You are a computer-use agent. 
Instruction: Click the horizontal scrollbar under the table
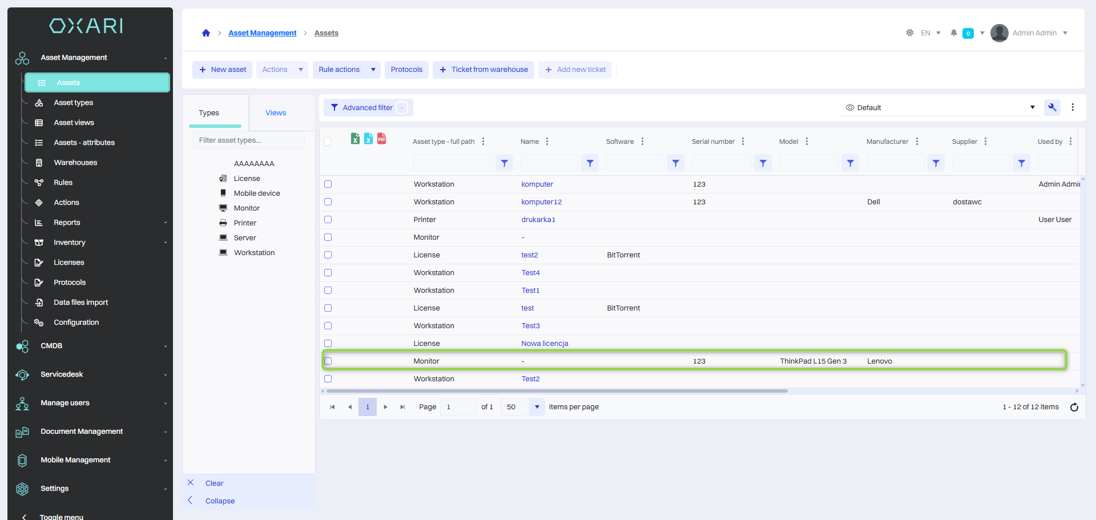pyautogui.click(x=557, y=391)
